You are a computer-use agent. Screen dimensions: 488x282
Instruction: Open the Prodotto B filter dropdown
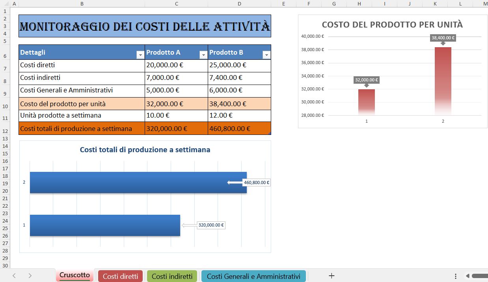[266, 54]
